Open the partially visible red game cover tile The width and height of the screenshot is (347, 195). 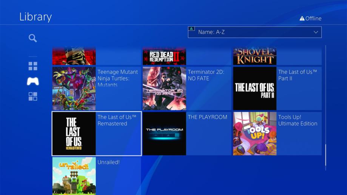point(74,56)
